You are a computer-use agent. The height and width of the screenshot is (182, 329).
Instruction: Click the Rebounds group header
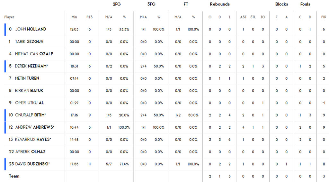tap(220, 4)
